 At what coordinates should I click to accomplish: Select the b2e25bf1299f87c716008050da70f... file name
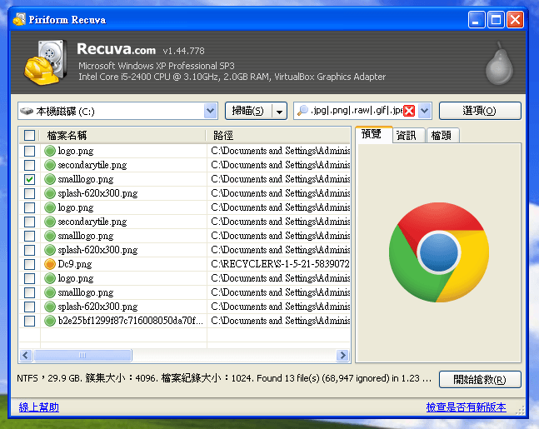coord(131,321)
